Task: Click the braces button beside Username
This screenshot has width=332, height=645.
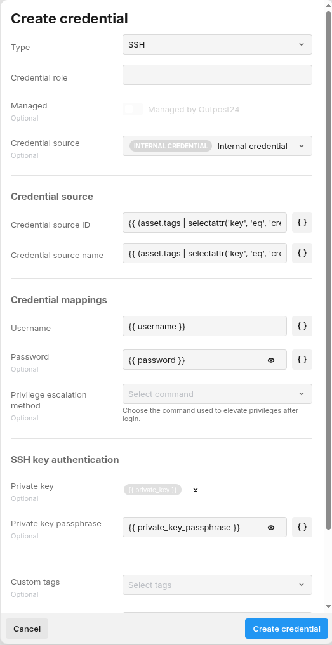Action: 302,326
